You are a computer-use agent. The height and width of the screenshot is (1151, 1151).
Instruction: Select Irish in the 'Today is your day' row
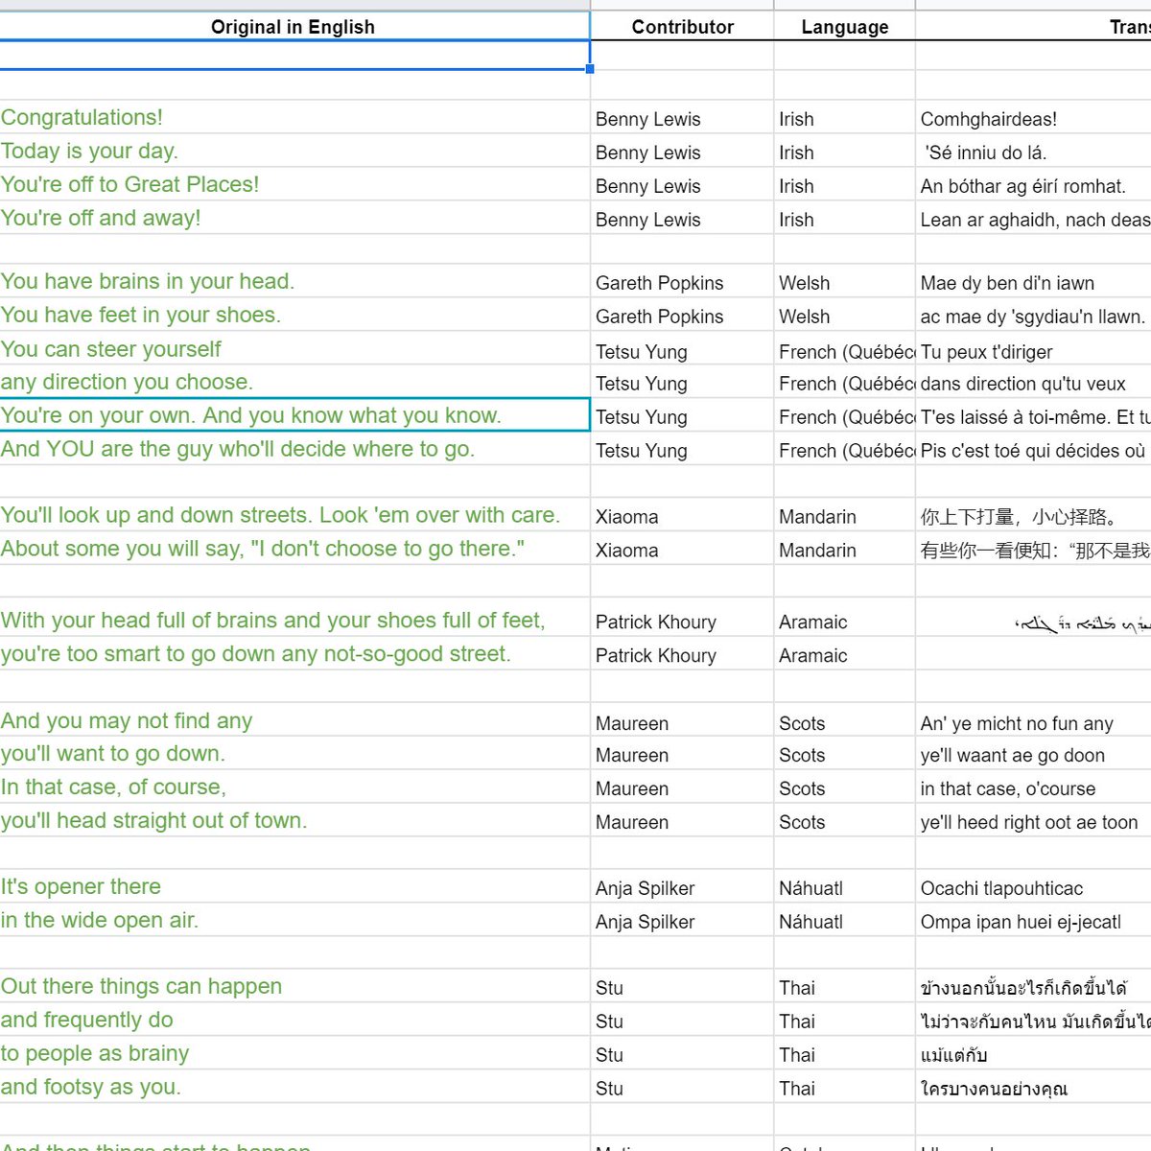pyautogui.click(x=844, y=152)
